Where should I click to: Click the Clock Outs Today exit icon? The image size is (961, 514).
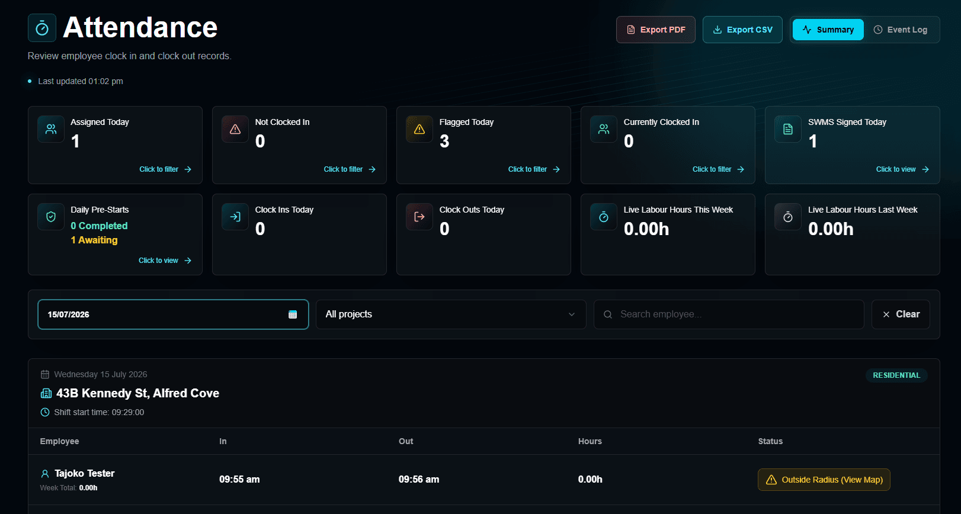point(419,217)
